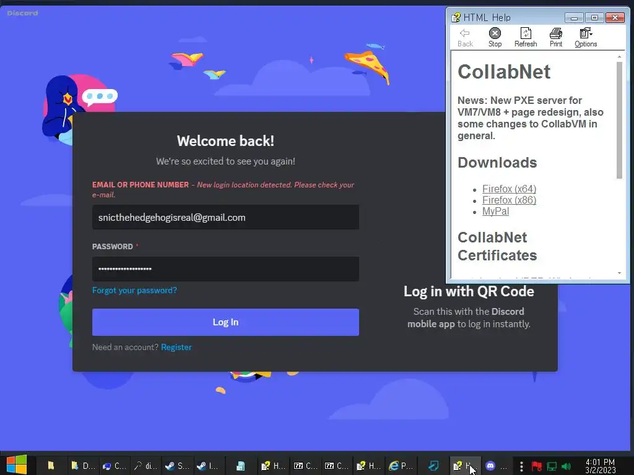Click the 'Welcome back!' heading
Screen dimensions: 634x475
[x=225, y=141]
